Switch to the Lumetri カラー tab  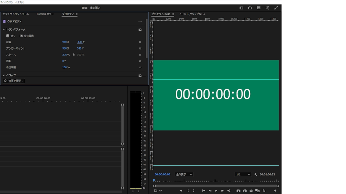45,14
